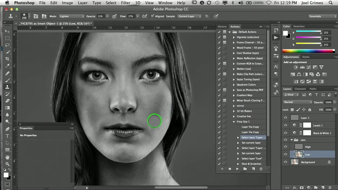Image resolution: width=338 pixels, height=190 pixels.
Task: Uncheck the Aligned checkbox
Action: point(152,16)
